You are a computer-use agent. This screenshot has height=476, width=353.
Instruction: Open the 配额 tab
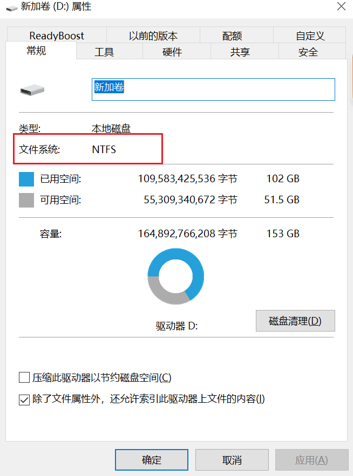click(232, 36)
